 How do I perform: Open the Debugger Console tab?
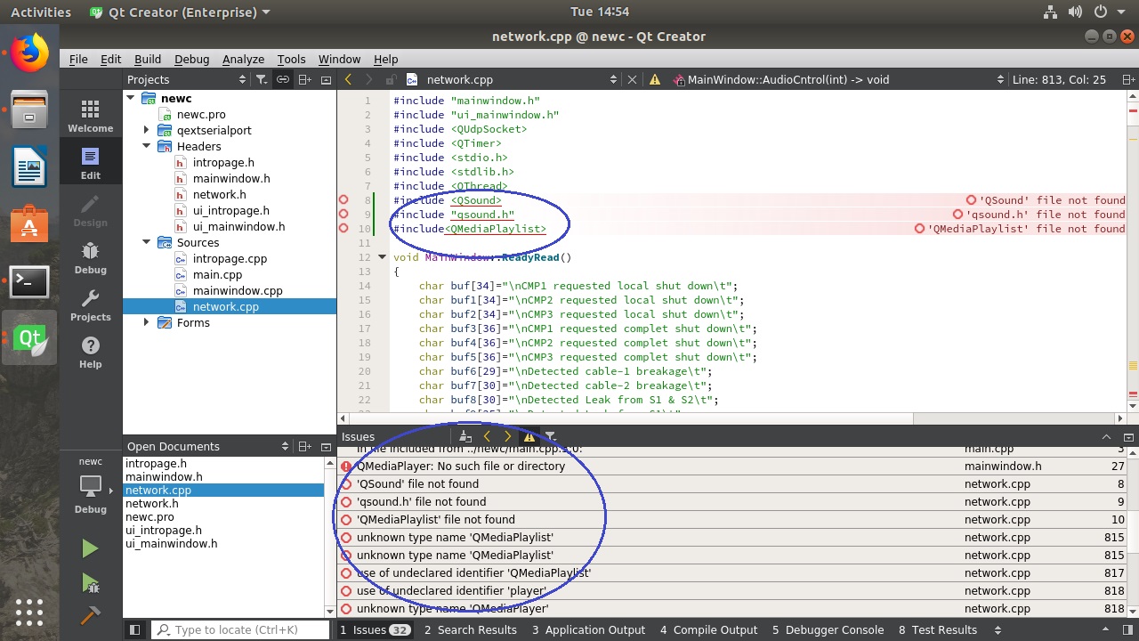828,629
